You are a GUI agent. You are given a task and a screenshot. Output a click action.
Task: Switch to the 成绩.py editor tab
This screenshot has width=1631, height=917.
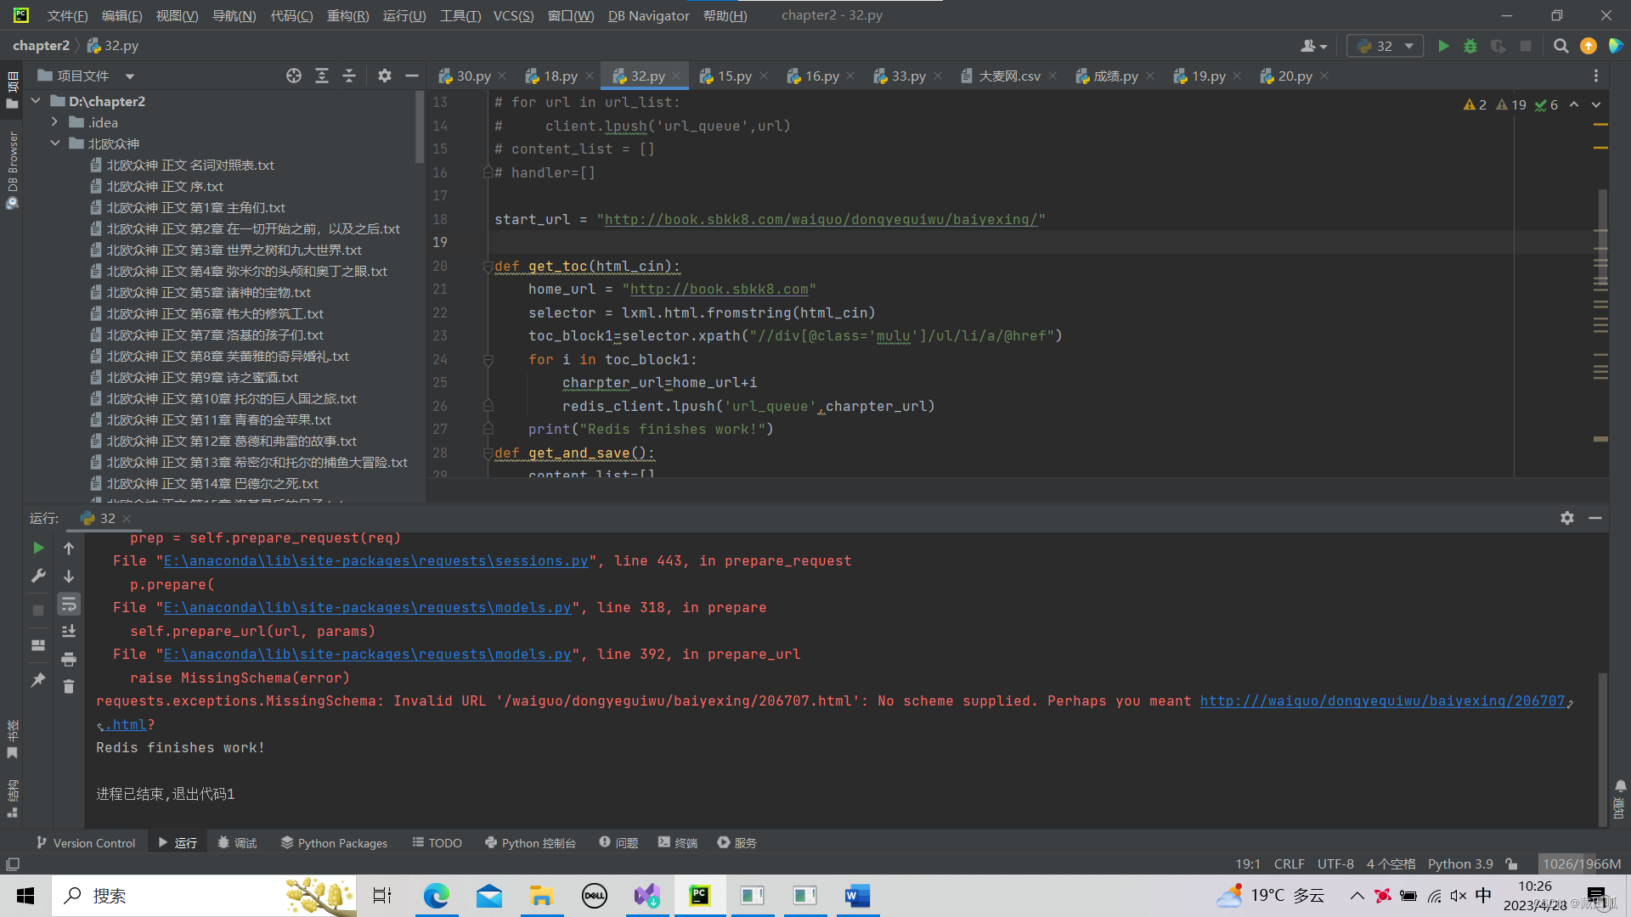click(1115, 76)
